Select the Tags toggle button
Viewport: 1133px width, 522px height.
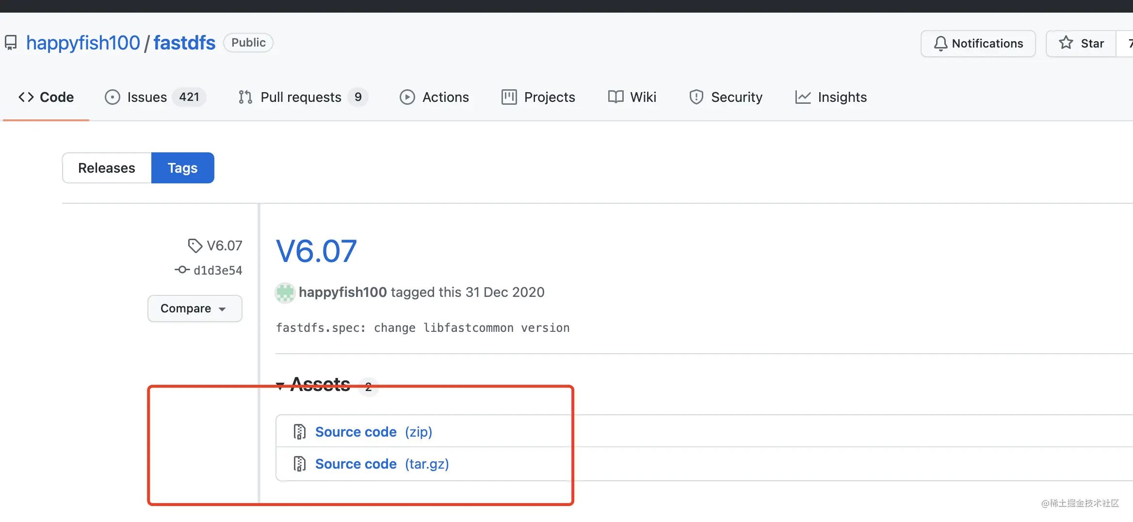183,168
